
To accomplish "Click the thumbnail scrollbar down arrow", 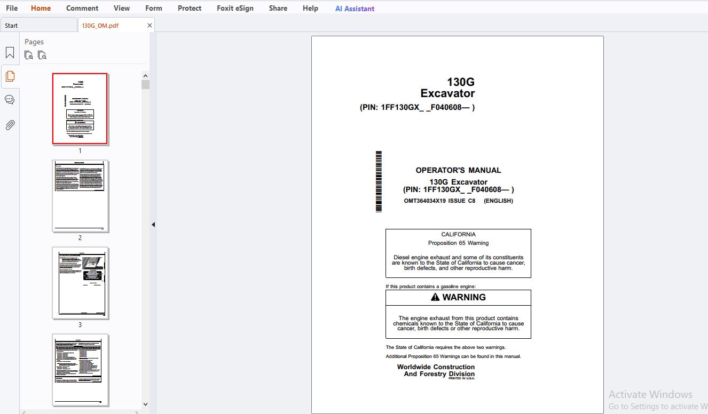I will (x=145, y=404).
